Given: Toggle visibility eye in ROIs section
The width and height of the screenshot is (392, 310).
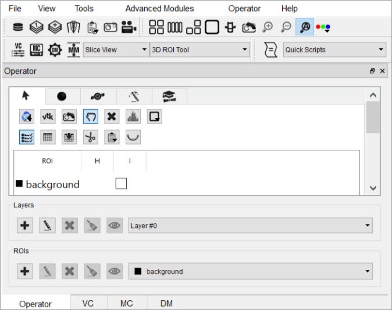Looking at the screenshot, I should point(115,271).
